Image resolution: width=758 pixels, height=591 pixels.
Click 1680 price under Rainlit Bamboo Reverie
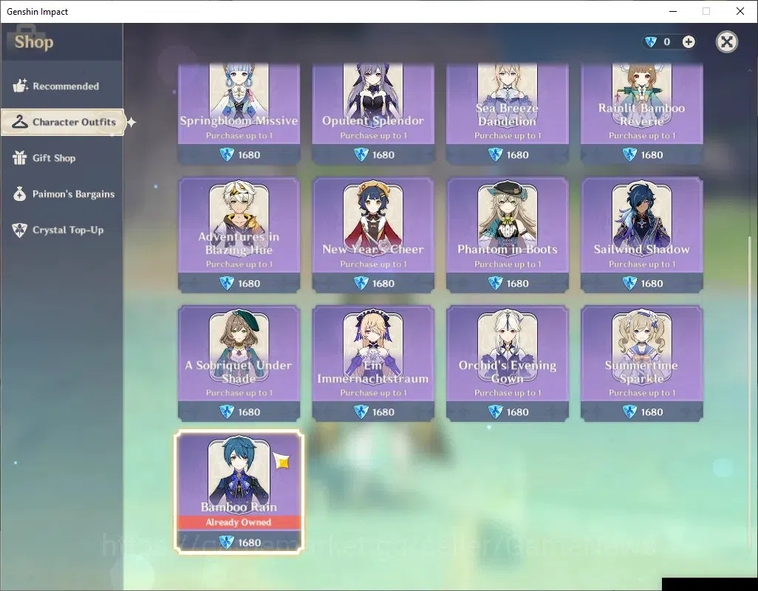[x=652, y=154]
